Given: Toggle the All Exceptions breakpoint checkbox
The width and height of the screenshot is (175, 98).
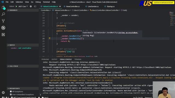Looking at the screenshot, I should (11, 91).
